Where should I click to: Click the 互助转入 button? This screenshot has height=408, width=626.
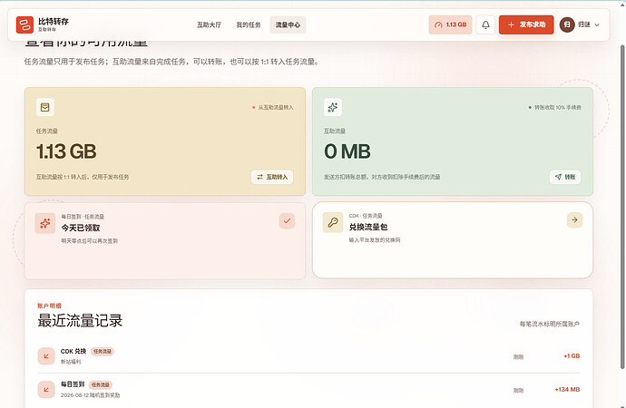click(x=272, y=177)
